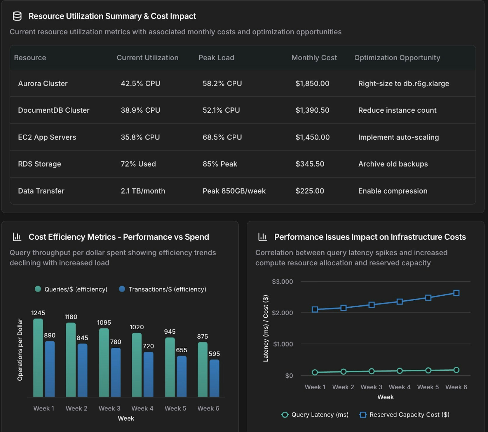The width and height of the screenshot is (488, 432).
Task: Click the blue Transactions/$ legend dot
Action: click(122, 289)
